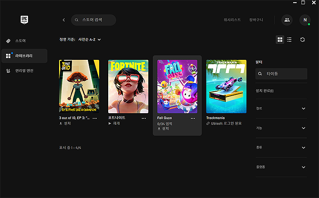This screenshot has height=198, width=319.
Task: Switch to list view
Action: [289, 40]
